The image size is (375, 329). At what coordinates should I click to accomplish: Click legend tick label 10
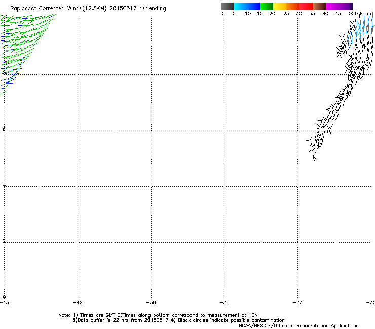point(248,14)
